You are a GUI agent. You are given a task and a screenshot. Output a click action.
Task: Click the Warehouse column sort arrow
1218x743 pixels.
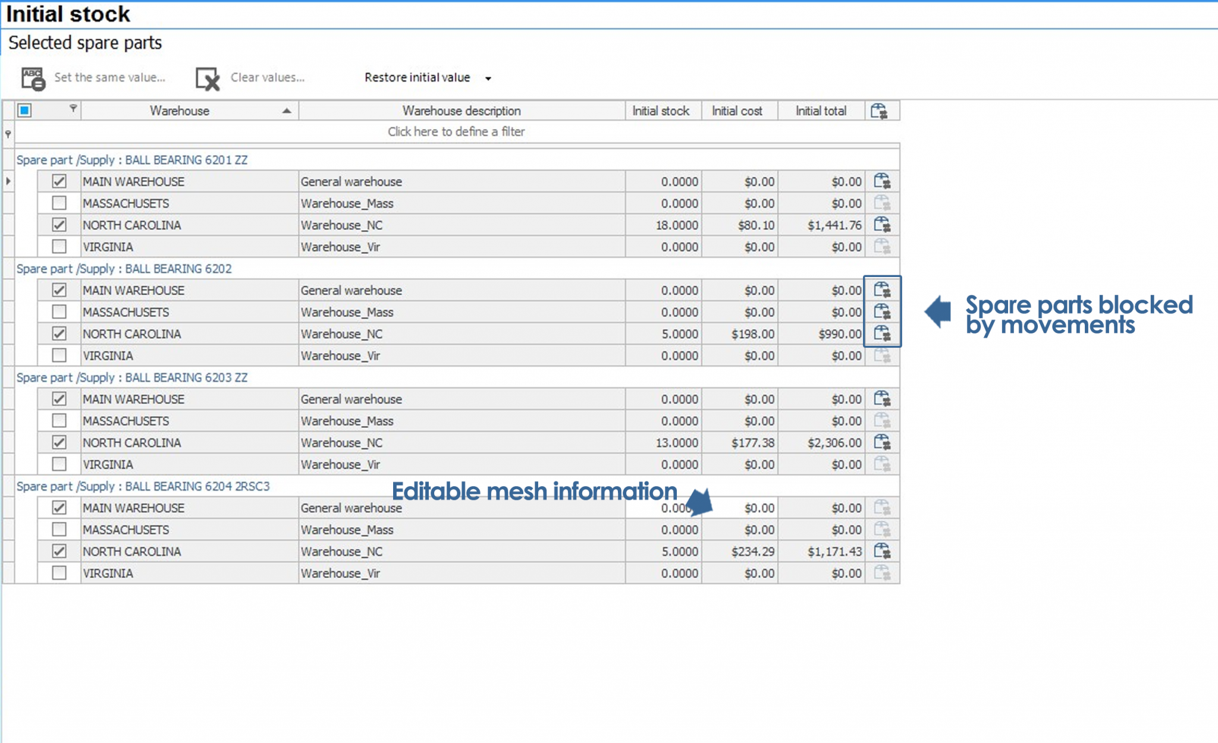click(287, 111)
